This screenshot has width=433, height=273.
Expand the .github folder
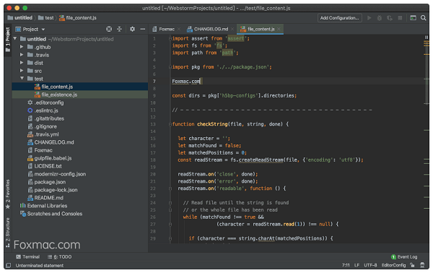click(22, 47)
